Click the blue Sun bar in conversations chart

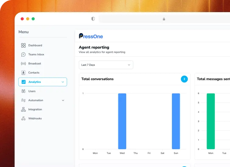(x=176, y=121)
